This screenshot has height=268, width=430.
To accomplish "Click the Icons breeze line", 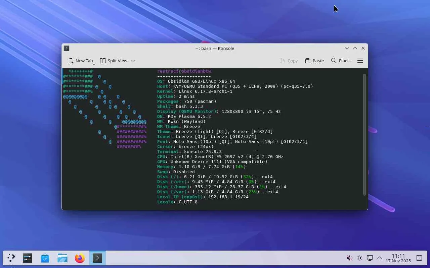I will (207, 136).
